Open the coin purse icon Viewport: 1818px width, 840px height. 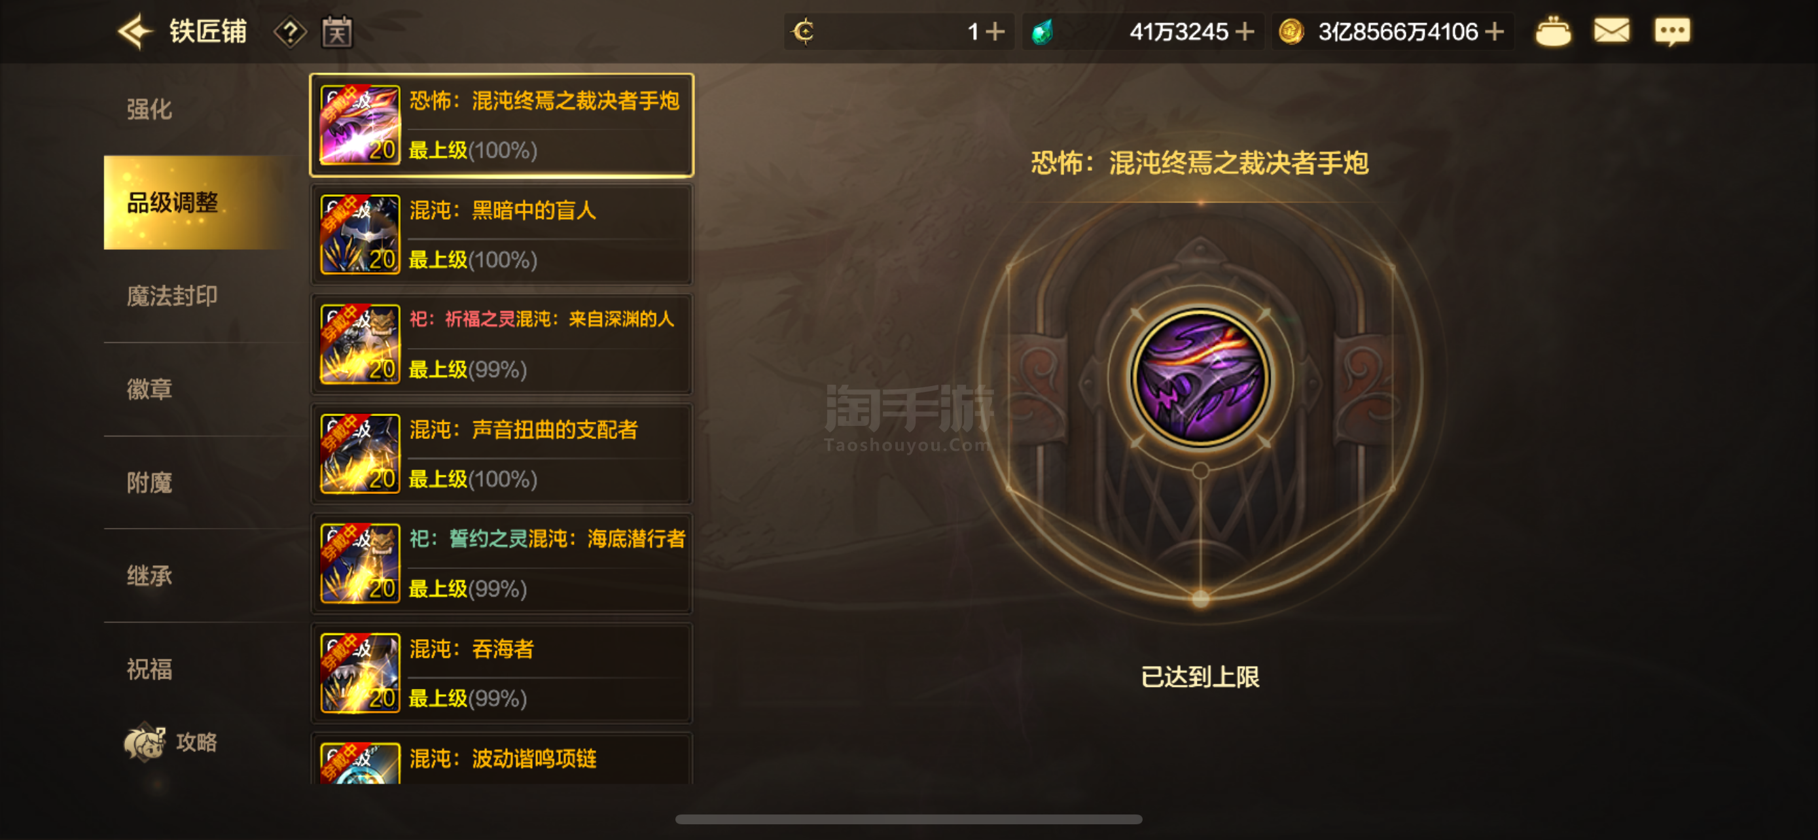[1553, 32]
